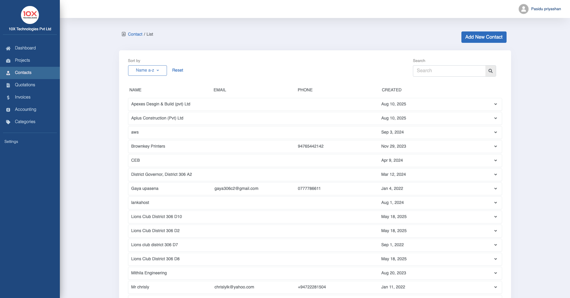Select the Dashboard home icon

tap(8, 48)
